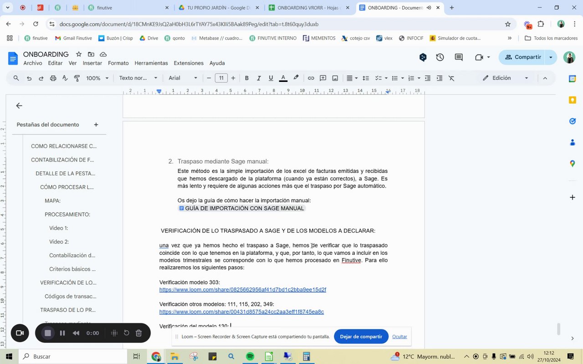Add a new document tab with plus
Image resolution: width=583 pixels, height=364 pixels.
[96, 125]
